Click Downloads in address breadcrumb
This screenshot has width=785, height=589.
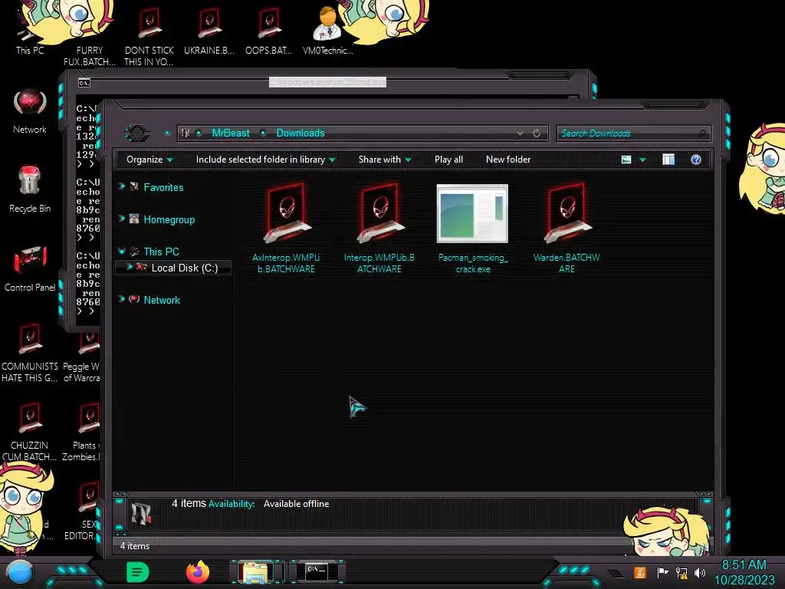pyautogui.click(x=301, y=133)
